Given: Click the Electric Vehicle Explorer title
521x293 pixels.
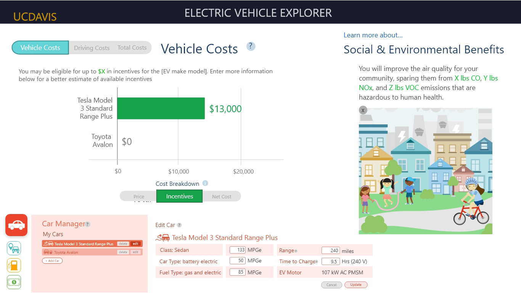Looking at the screenshot, I should pos(258,13).
